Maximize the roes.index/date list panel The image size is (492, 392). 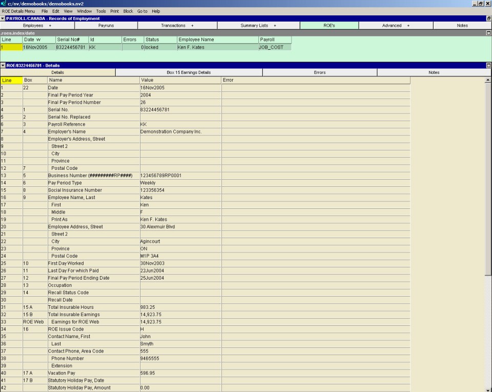tap(488, 33)
